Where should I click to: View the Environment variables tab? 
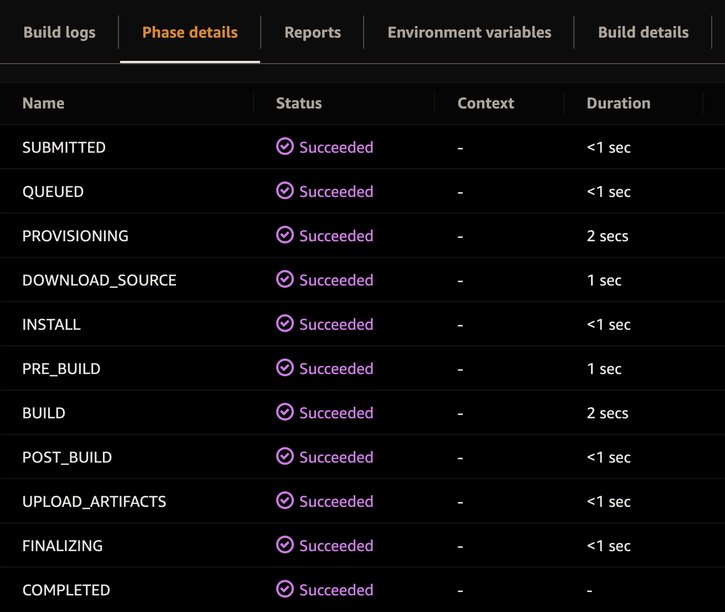pyautogui.click(x=469, y=32)
